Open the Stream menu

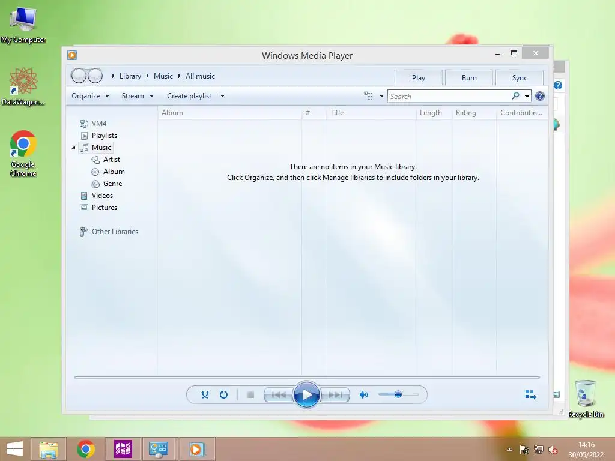[x=138, y=96]
